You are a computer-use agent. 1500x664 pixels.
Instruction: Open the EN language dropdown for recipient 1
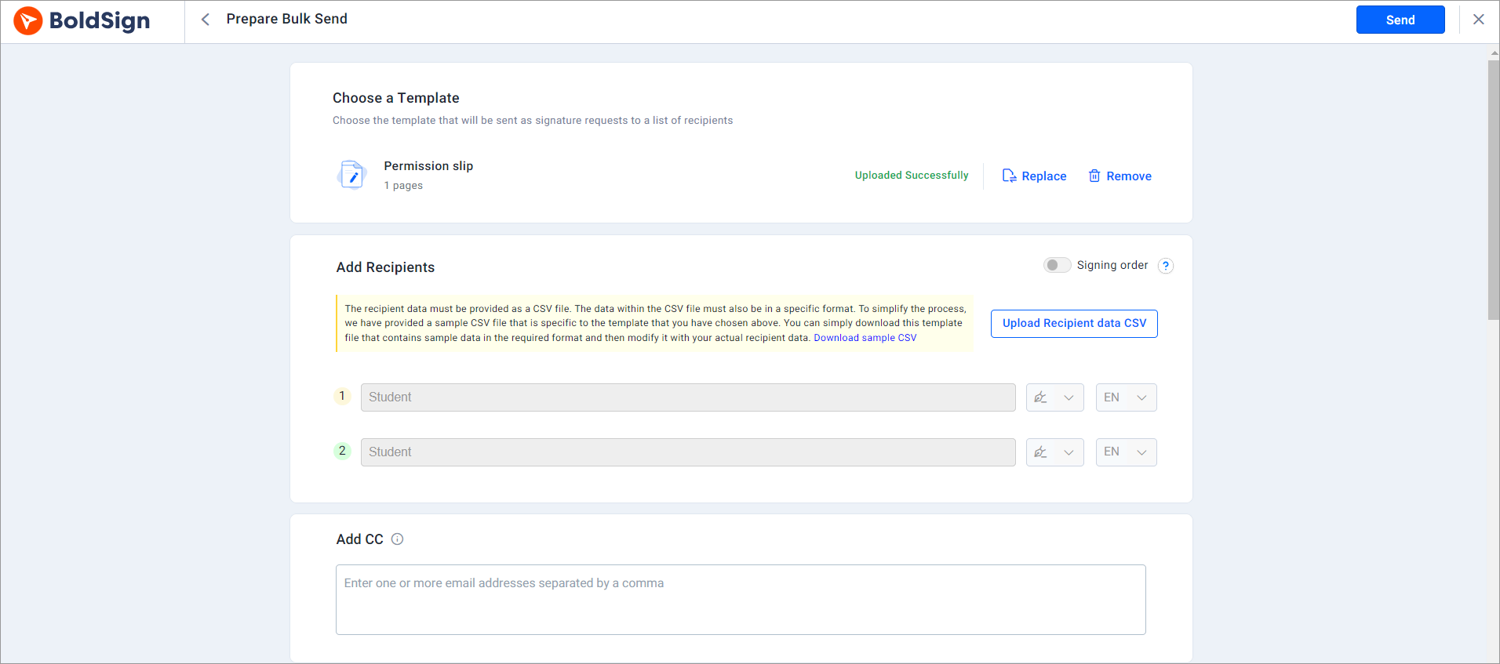(1126, 397)
